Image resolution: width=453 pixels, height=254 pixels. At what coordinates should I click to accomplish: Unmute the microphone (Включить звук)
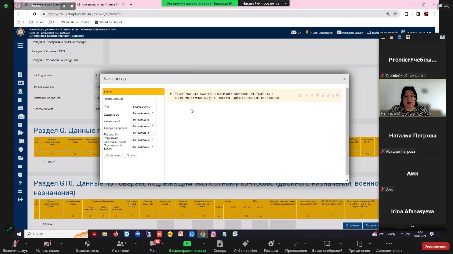(15, 246)
